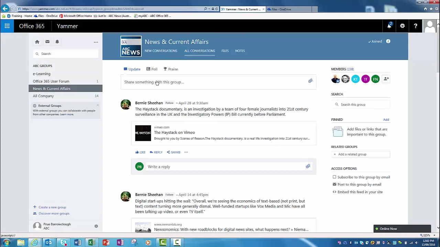
Task: Attach a file to the group post
Action: click(310, 81)
